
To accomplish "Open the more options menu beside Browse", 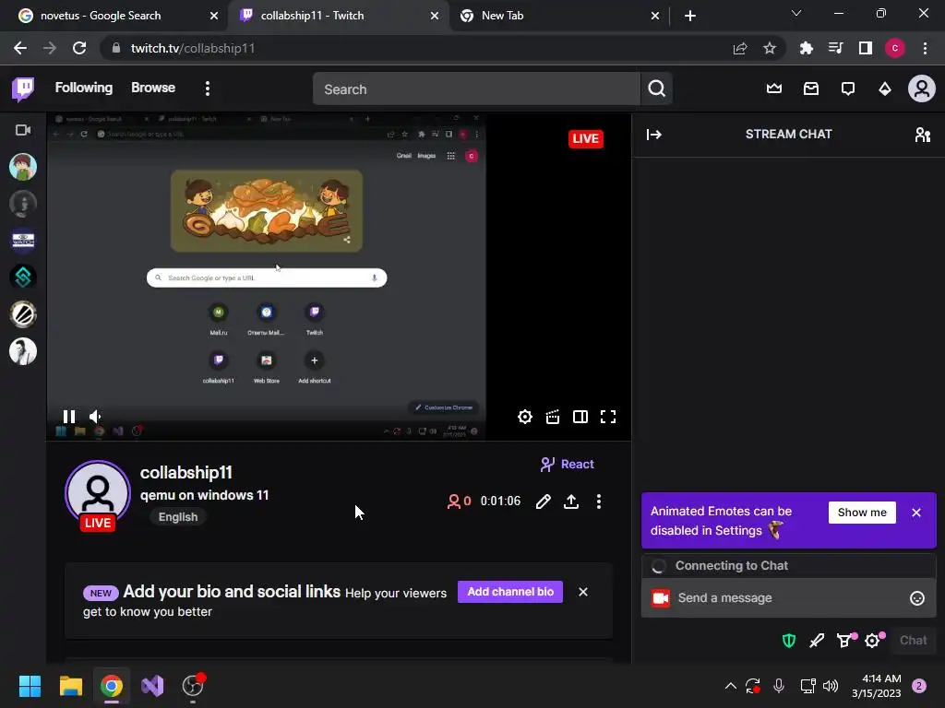I will 208,89.
